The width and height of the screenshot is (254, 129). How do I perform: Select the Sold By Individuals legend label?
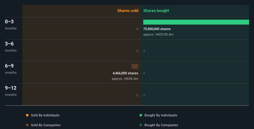(45, 115)
